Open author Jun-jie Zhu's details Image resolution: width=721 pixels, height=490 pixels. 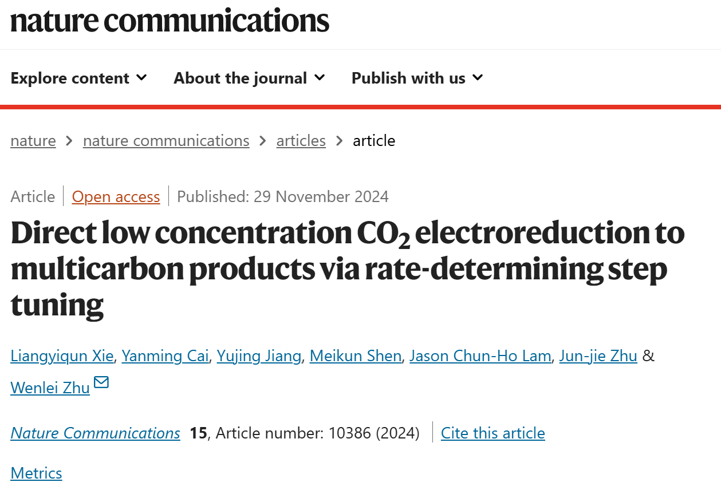[x=598, y=356]
